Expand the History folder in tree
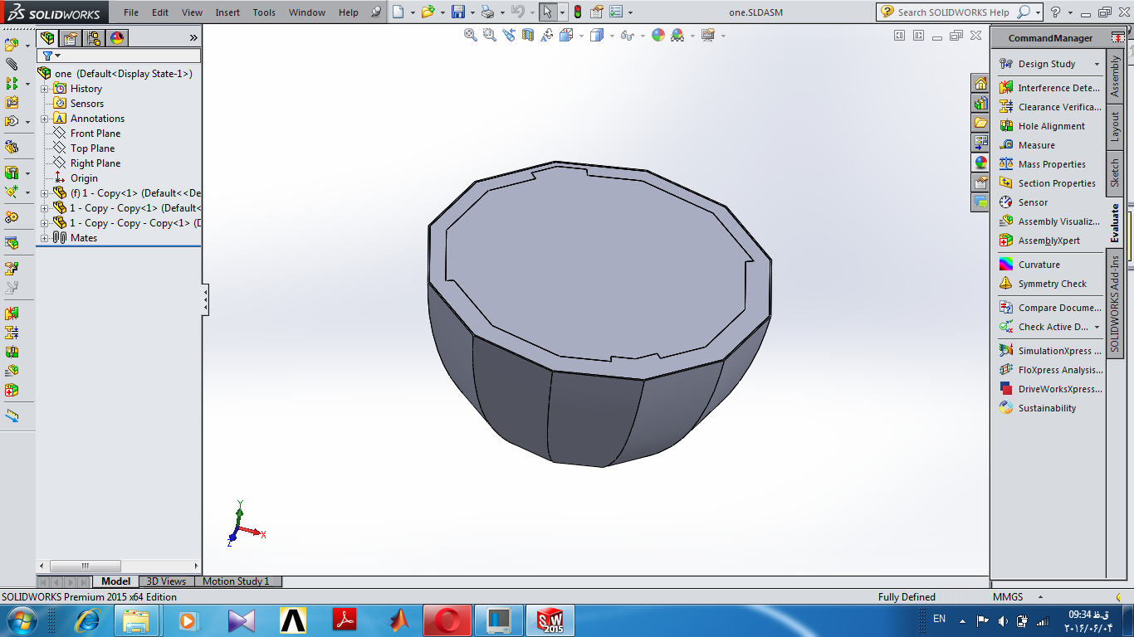The height and width of the screenshot is (637, 1134). [x=45, y=89]
